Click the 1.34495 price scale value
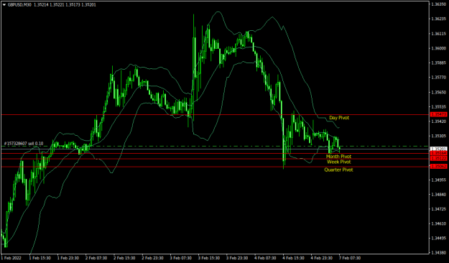449x263 pixels. (439, 239)
